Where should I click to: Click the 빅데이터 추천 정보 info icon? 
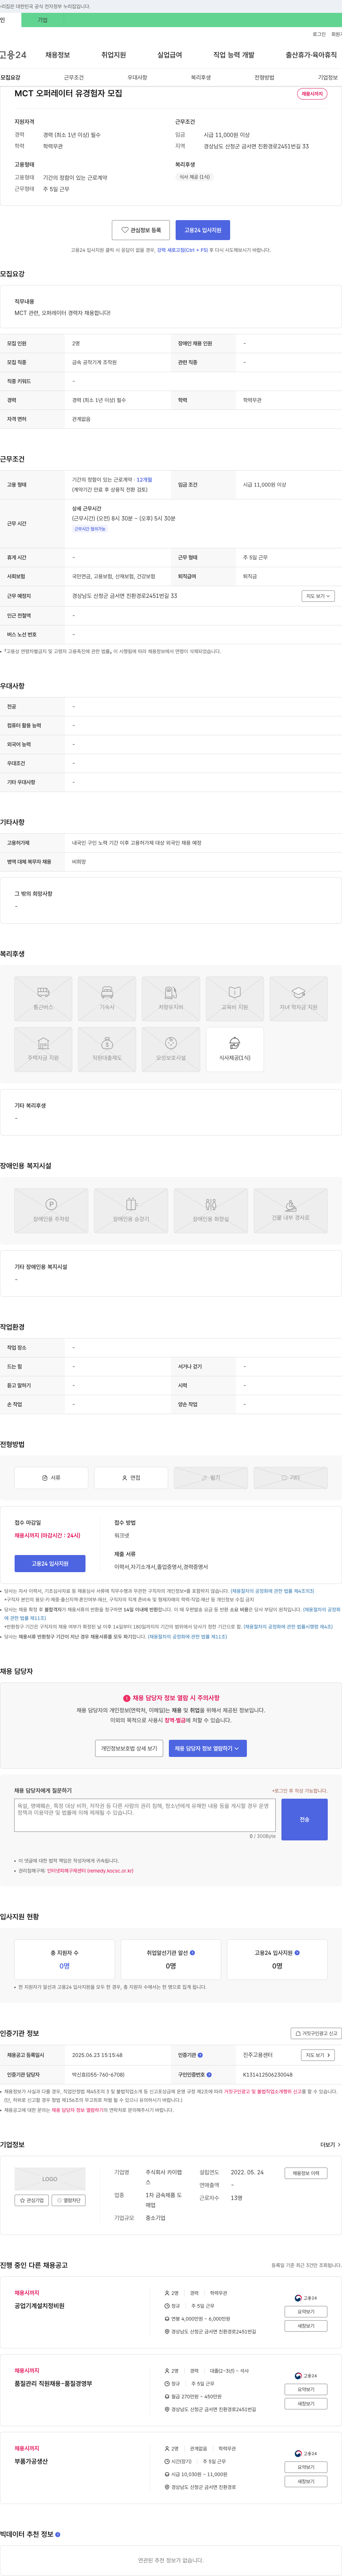pyautogui.click(x=58, y=2535)
